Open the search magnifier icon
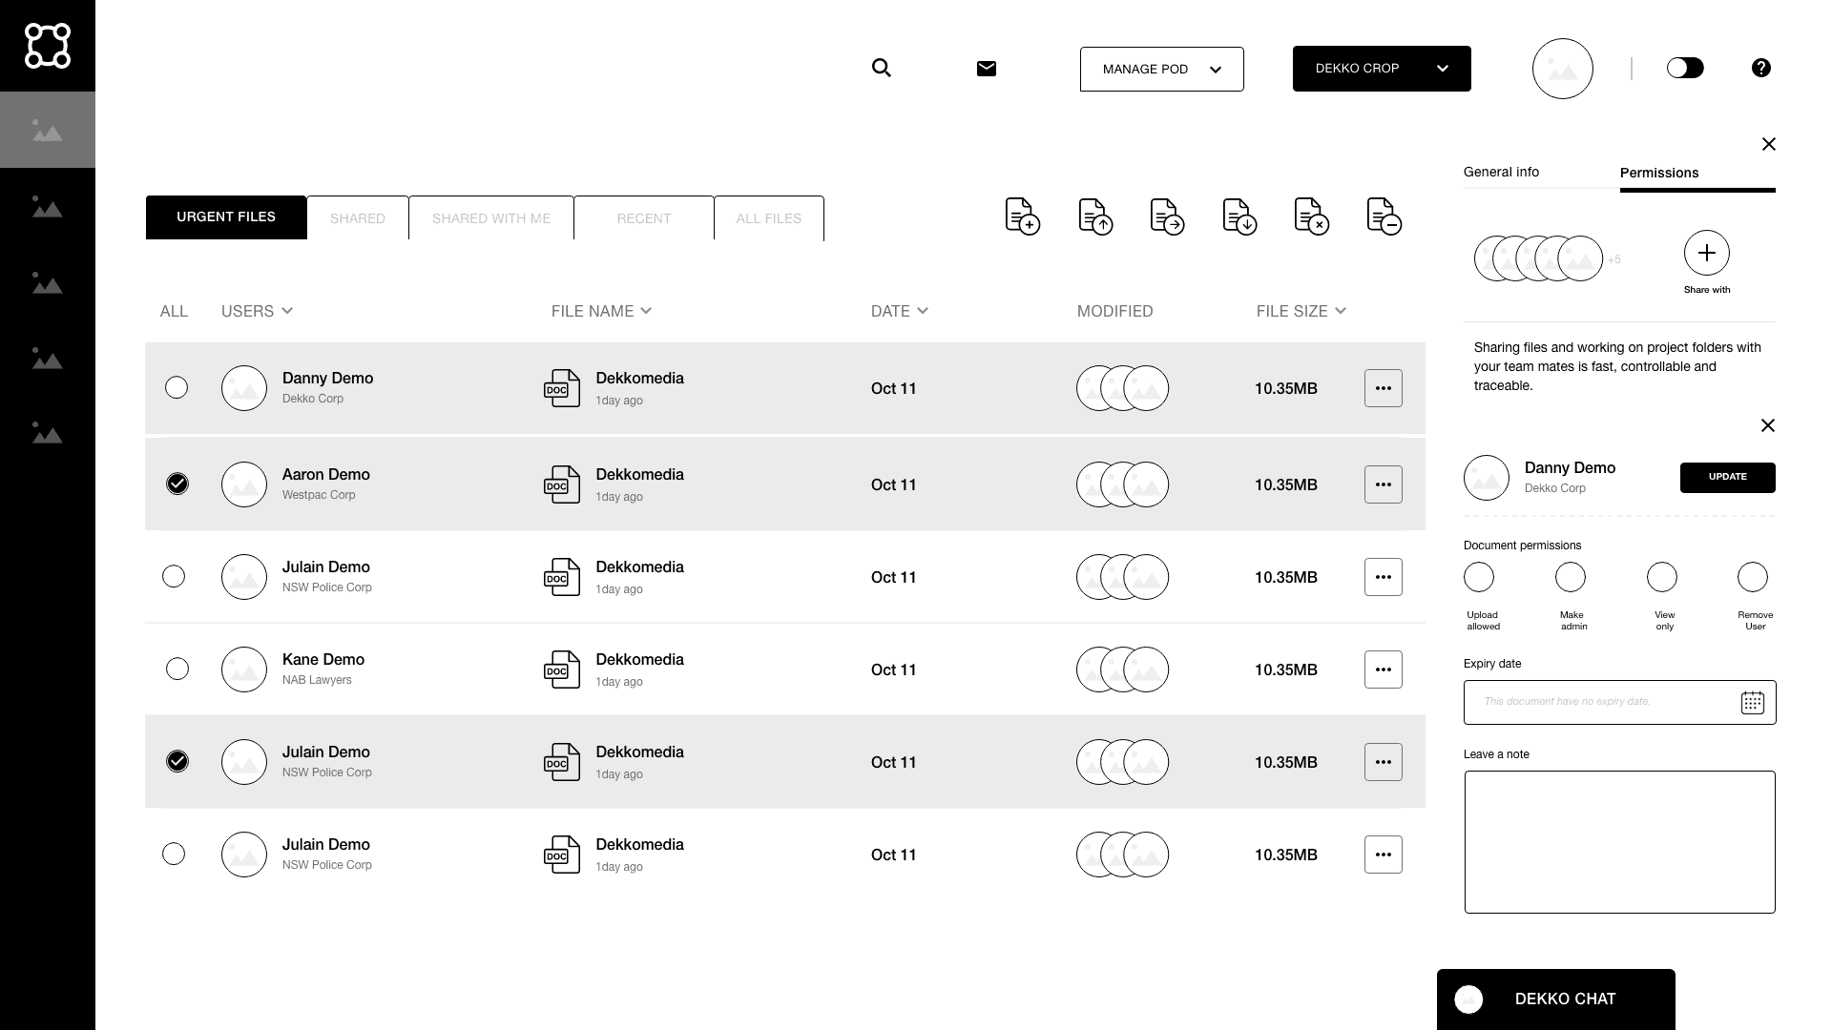Viewport: 1832px width, 1030px height. (x=882, y=68)
